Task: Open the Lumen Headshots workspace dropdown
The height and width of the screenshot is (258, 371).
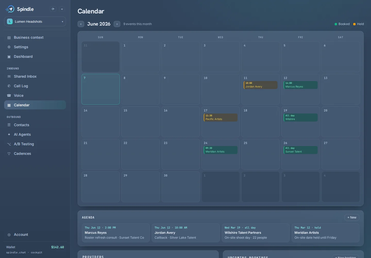Action: tap(35, 21)
